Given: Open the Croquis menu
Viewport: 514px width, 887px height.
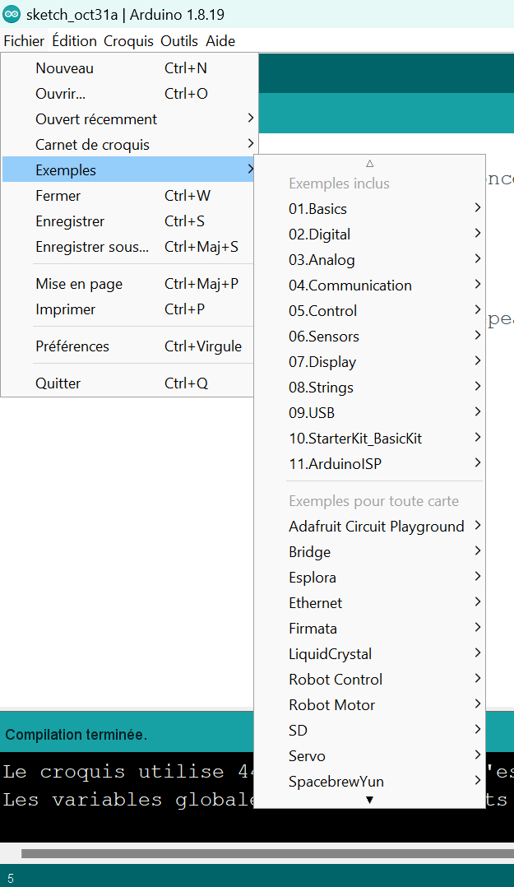Looking at the screenshot, I should 128,41.
